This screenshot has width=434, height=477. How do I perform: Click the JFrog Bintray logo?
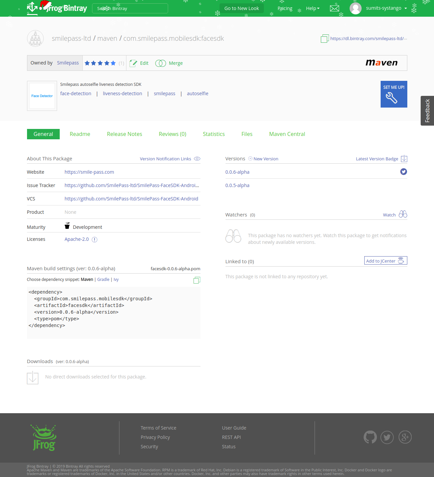[57, 8]
